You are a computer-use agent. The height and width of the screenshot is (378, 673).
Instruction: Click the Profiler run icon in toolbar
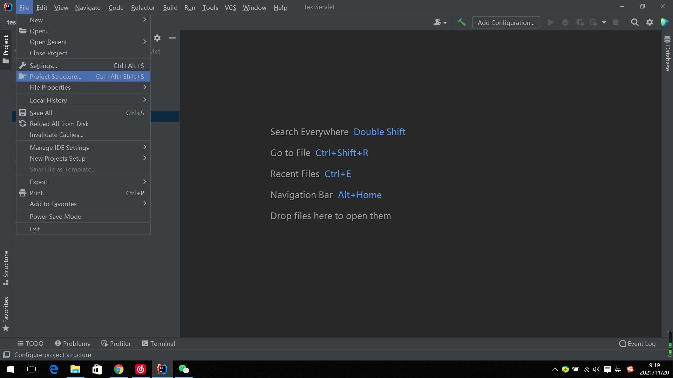point(593,22)
